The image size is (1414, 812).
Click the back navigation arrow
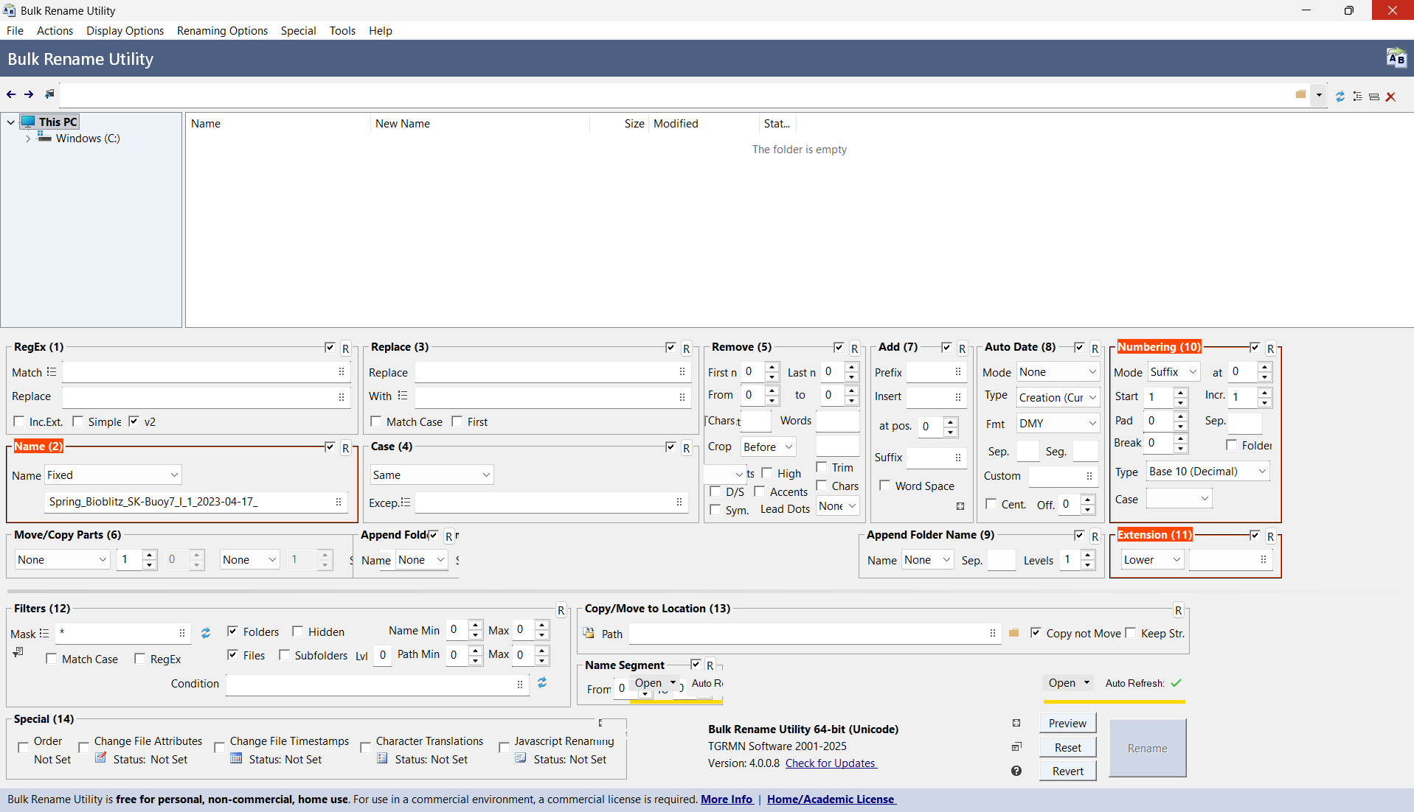(11, 94)
